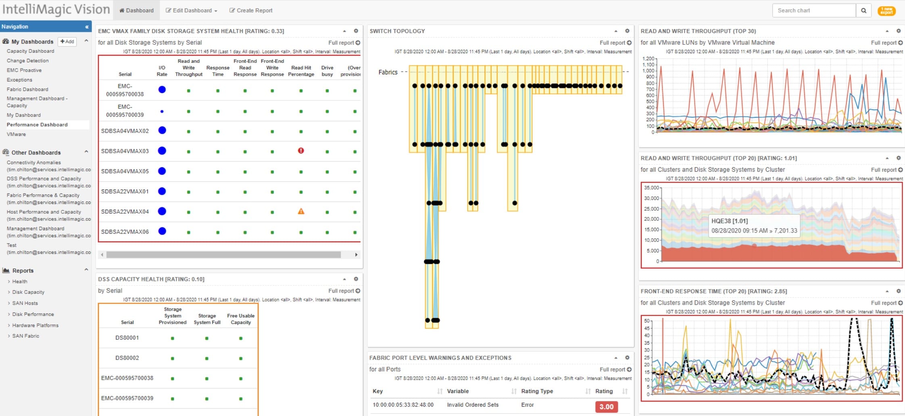Click the red 3.00 rating badge
This screenshot has width=905, height=416.
pos(606,407)
